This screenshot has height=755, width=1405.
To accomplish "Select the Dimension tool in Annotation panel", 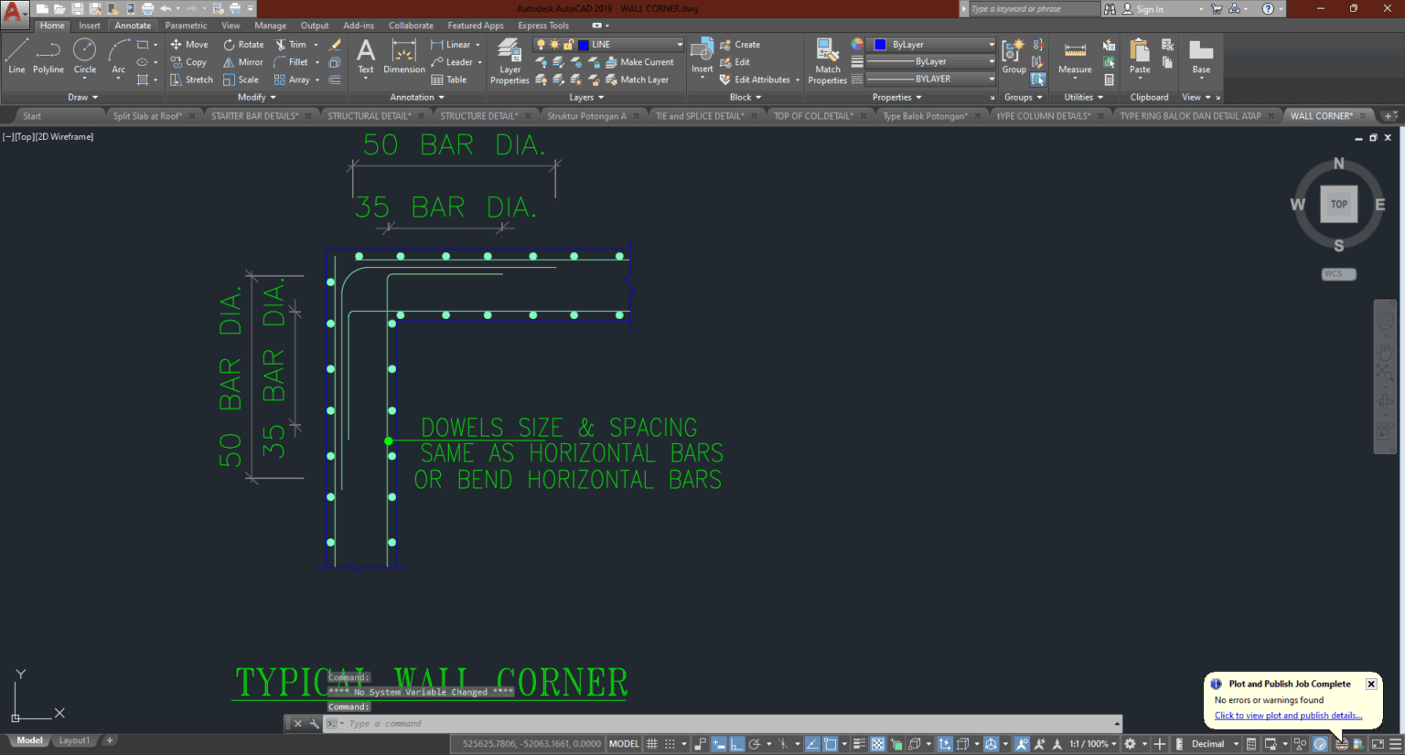I will [403, 57].
